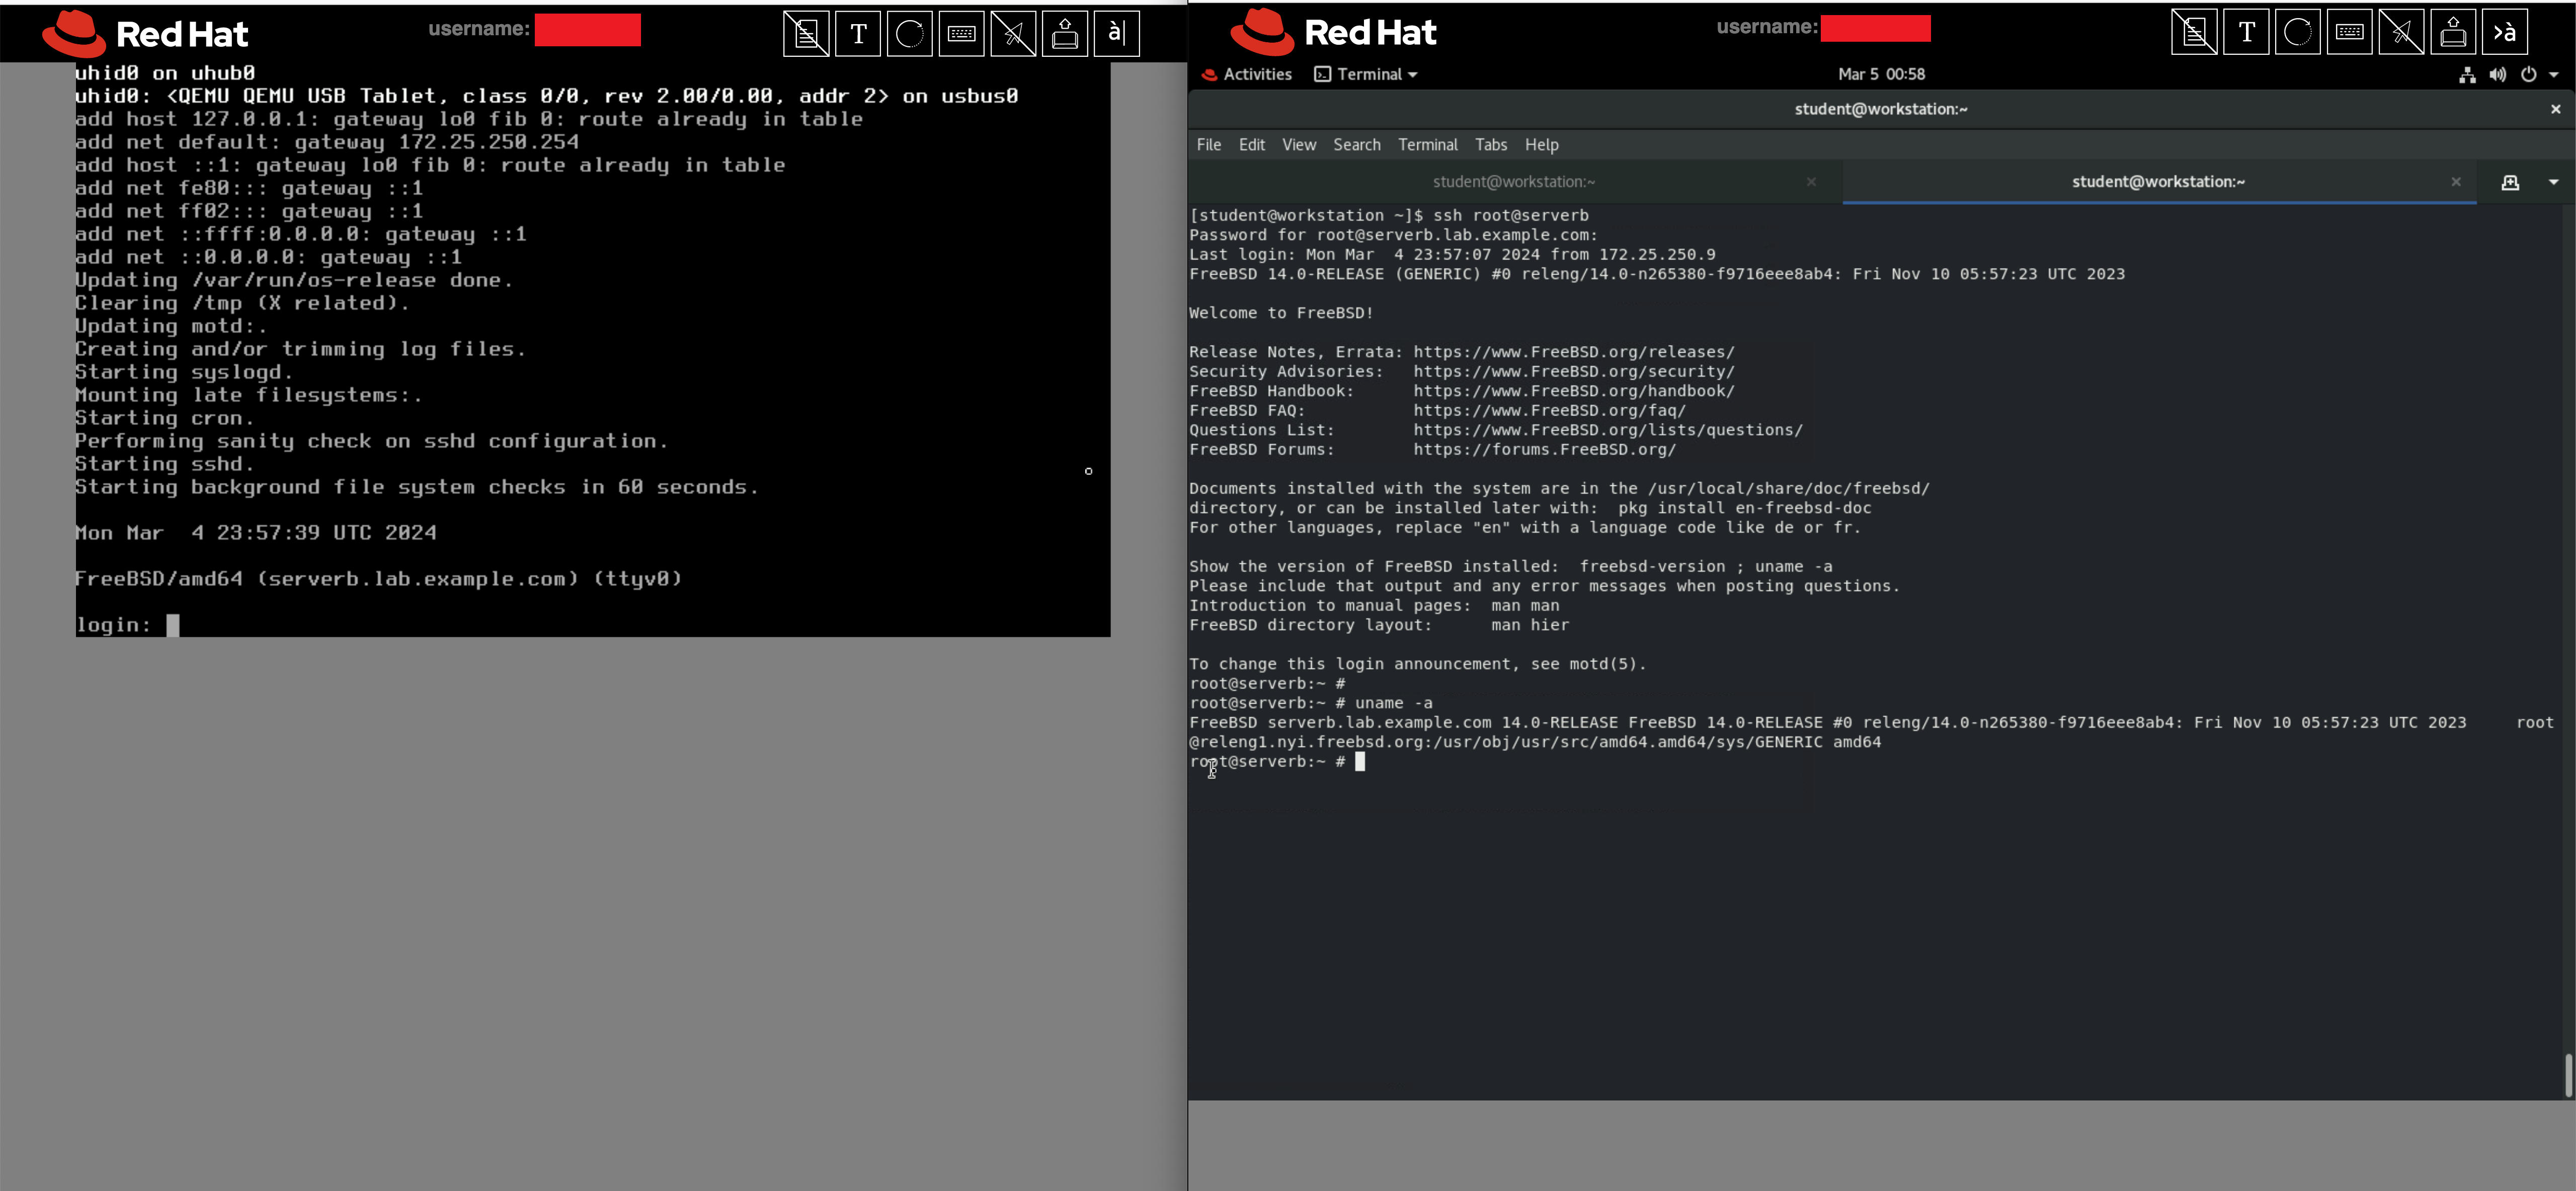This screenshot has width=2576, height=1191.
Task: Click the shift-key upload icon in workstation console toolbar
Action: point(2453,32)
